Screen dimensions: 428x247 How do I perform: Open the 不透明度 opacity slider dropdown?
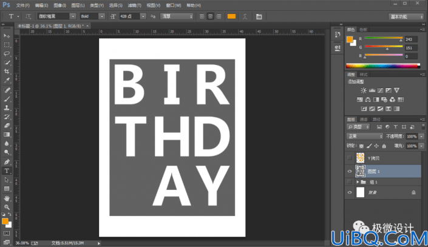click(x=421, y=137)
